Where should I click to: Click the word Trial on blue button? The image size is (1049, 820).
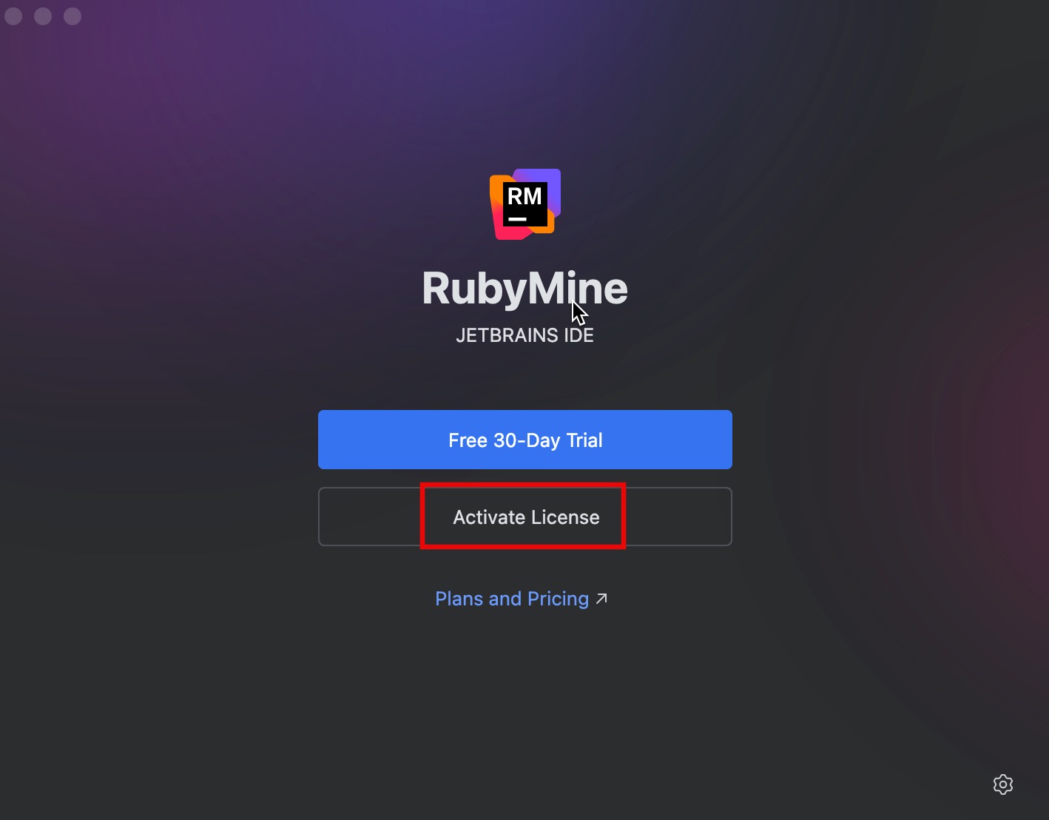pyautogui.click(x=584, y=440)
